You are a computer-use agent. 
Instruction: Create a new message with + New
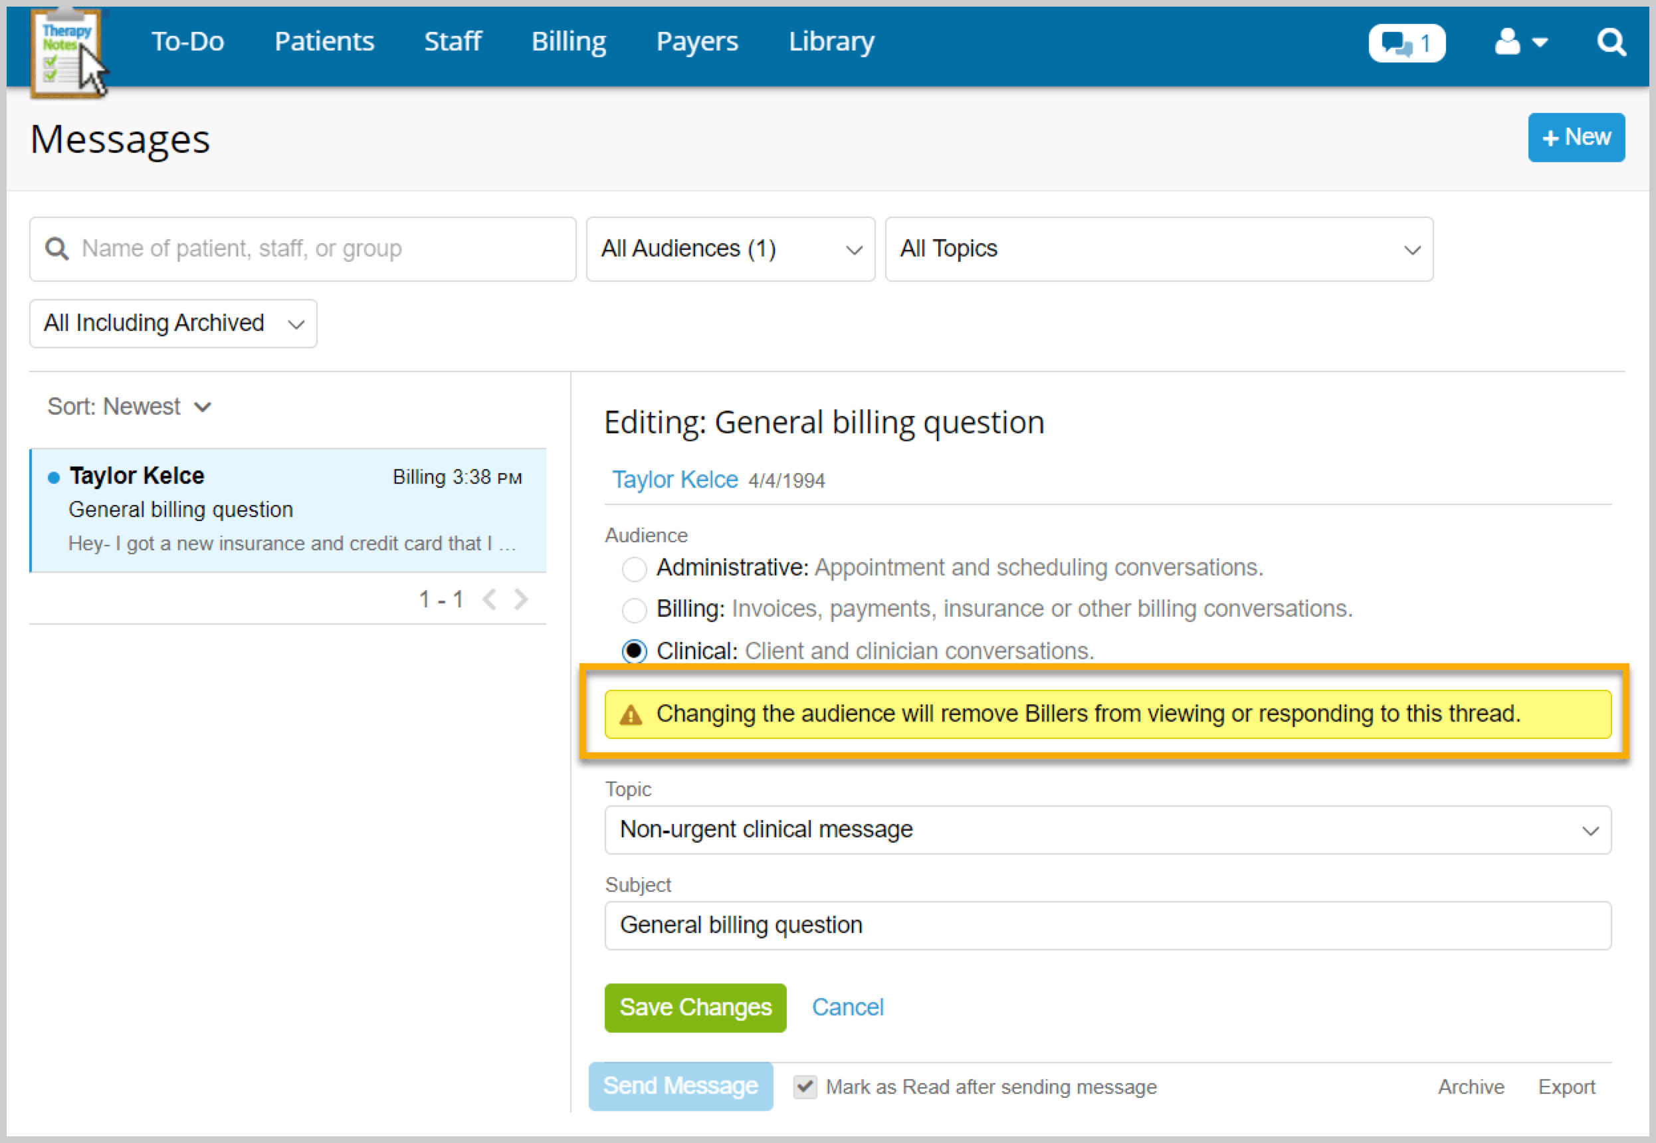click(1576, 137)
